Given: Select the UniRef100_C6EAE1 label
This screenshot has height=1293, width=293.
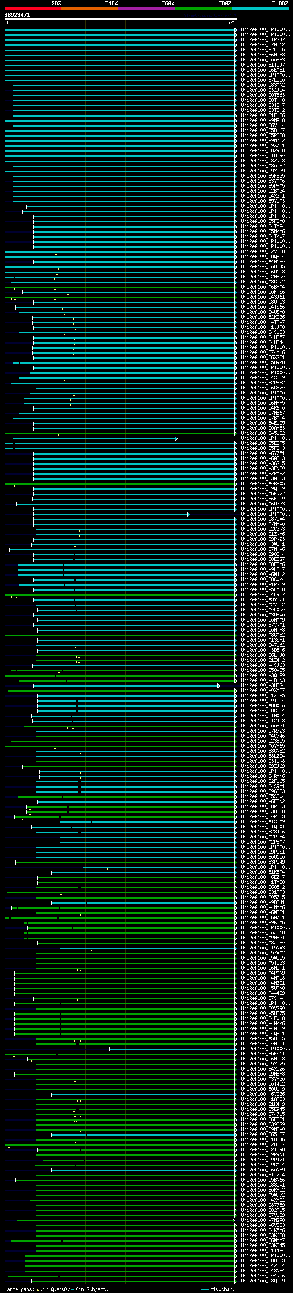Looking at the screenshot, I should tap(262, 70).
